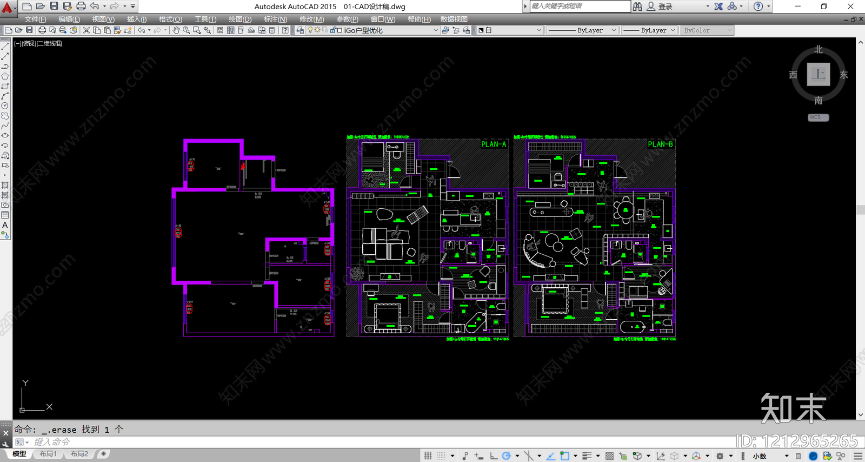Click the keyword search box in title bar
The image size is (865, 462).
click(580, 6)
